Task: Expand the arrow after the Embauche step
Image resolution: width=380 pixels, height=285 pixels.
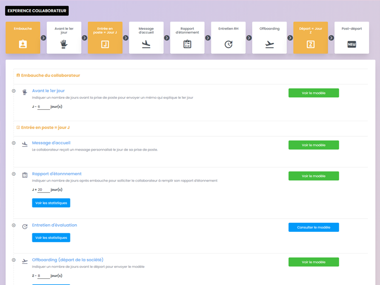Action: tap(44, 37)
